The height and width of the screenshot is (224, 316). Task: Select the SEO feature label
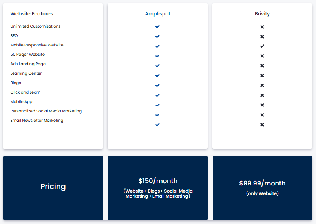14,36
